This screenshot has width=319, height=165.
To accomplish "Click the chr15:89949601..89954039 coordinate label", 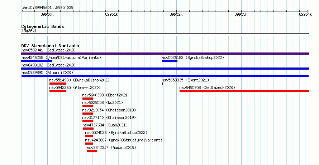I will (x=47, y=8).
